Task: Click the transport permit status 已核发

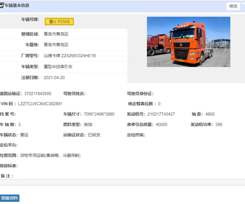Action: tap(94, 135)
